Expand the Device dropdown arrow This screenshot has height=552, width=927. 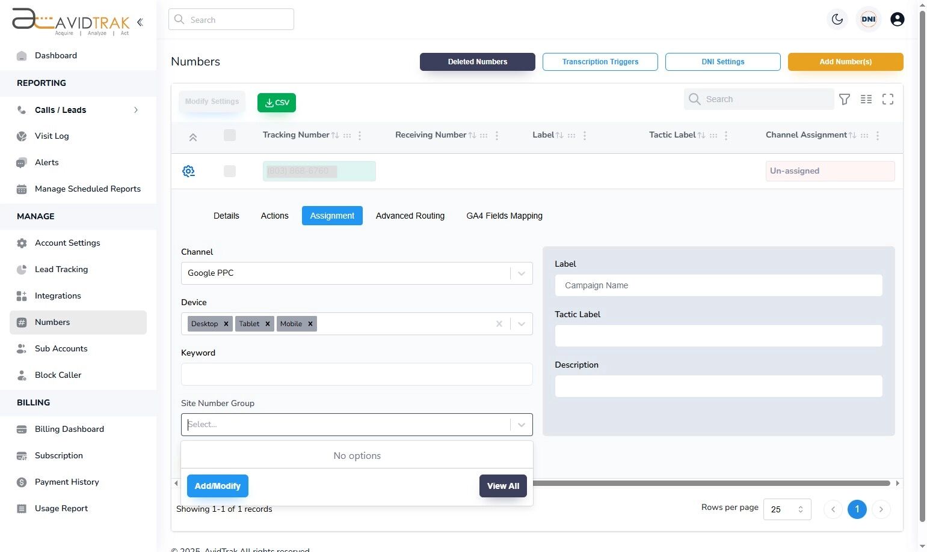[522, 324]
